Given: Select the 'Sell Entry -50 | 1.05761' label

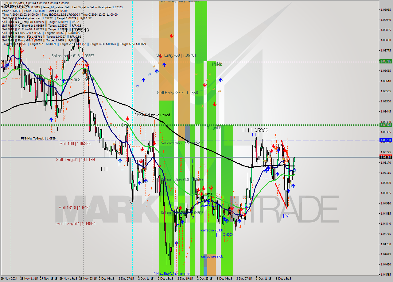Looking at the screenshot, I should 176,55.
